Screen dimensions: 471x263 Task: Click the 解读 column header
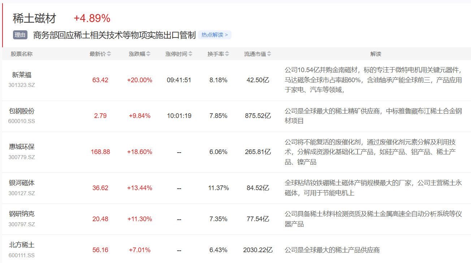pyautogui.click(x=376, y=54)
